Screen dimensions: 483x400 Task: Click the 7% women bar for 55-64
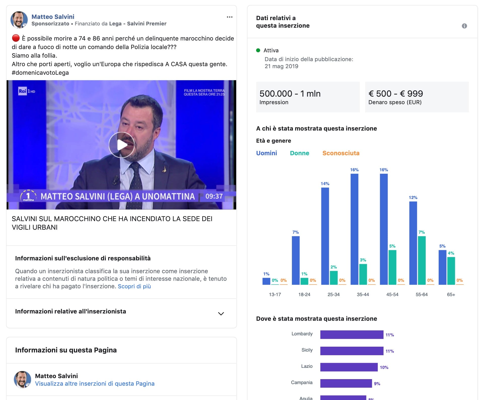[x=422, y=260]
